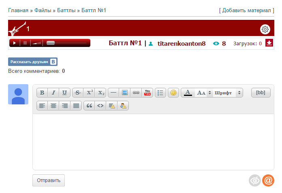The image size is (282, 193).
Task: Click the crossed-eye visibility icon
Action: click(x=255, y=180)
